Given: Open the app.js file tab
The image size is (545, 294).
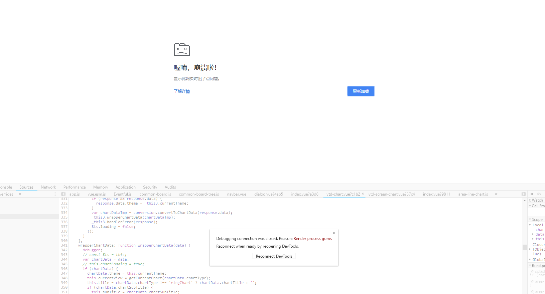Looking at the screenshot, I should [75, 194].
